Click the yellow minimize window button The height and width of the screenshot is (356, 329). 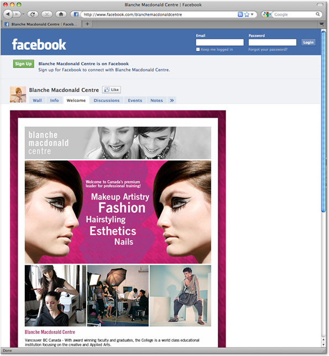pos(12,4)
